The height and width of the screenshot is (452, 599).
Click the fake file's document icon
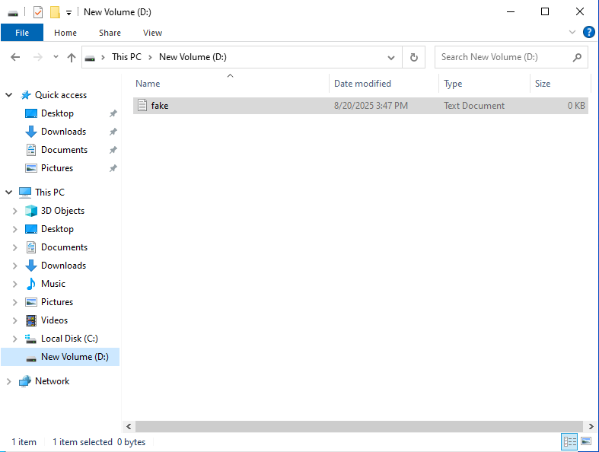click(142, 105)
